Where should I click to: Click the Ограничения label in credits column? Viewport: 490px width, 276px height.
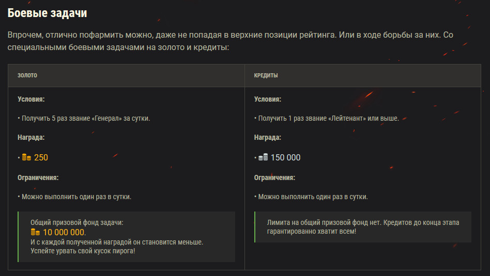[274, 177]
